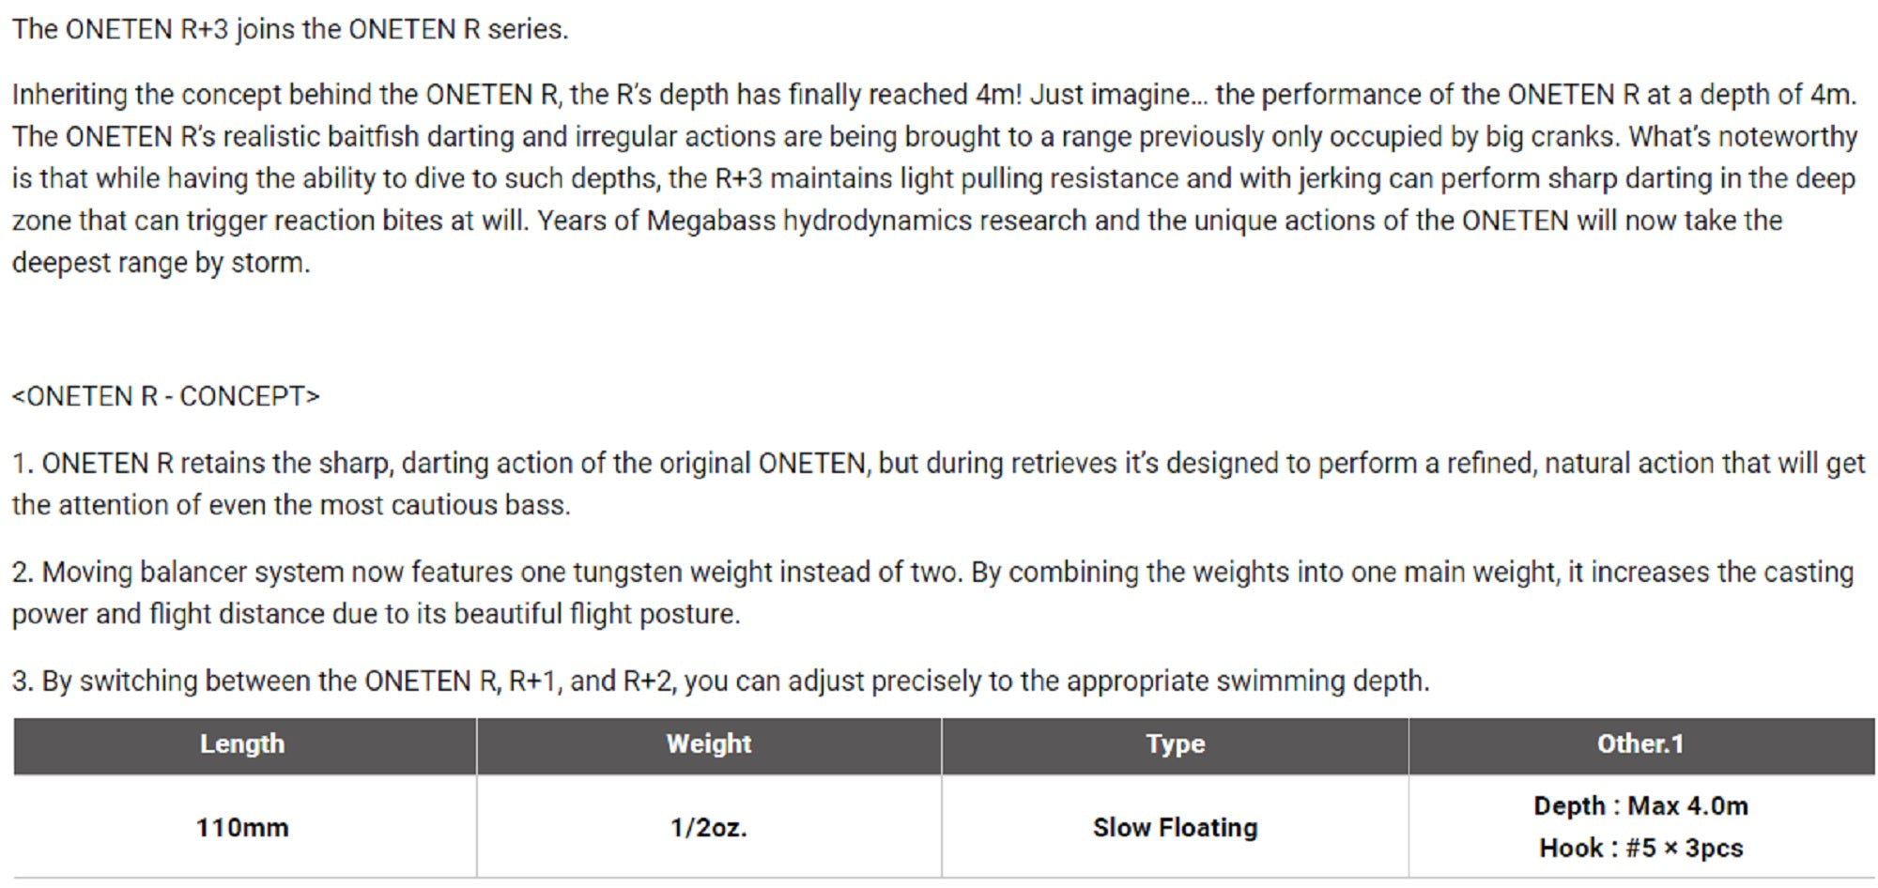
Task: Click the <ONETEN R - CONCEPT> heading
Action: point(166,397)
